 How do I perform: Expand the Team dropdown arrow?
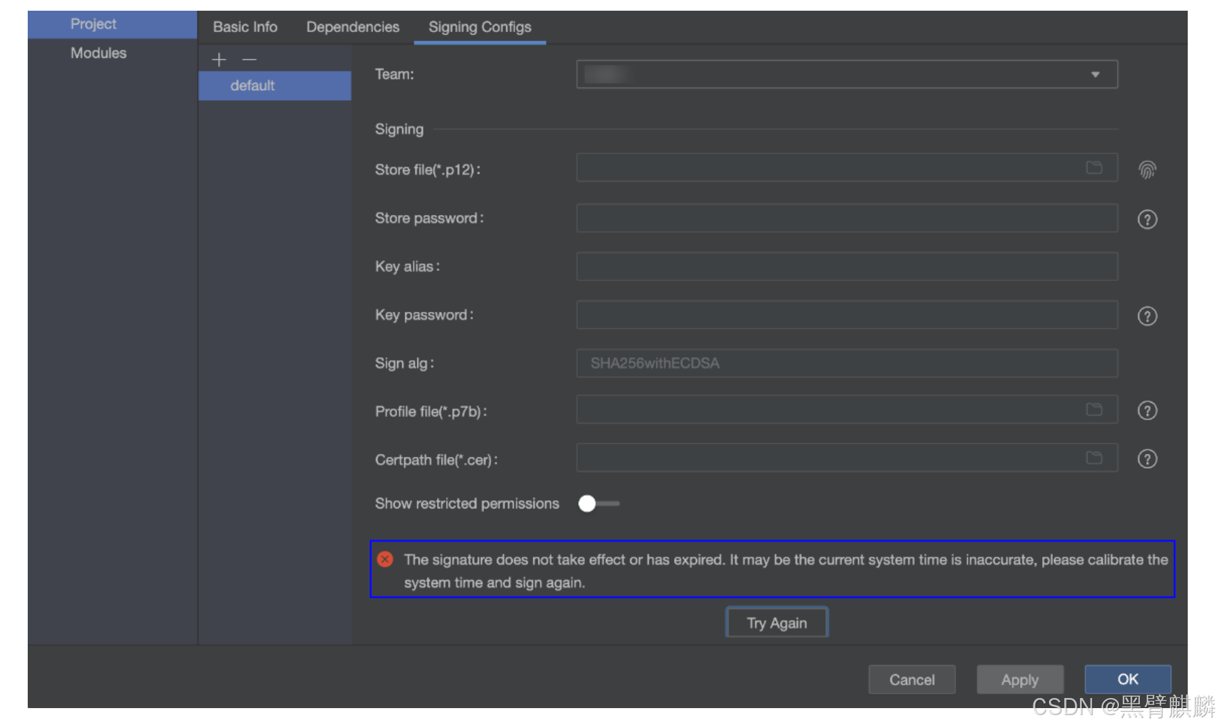click(1095, 74)
